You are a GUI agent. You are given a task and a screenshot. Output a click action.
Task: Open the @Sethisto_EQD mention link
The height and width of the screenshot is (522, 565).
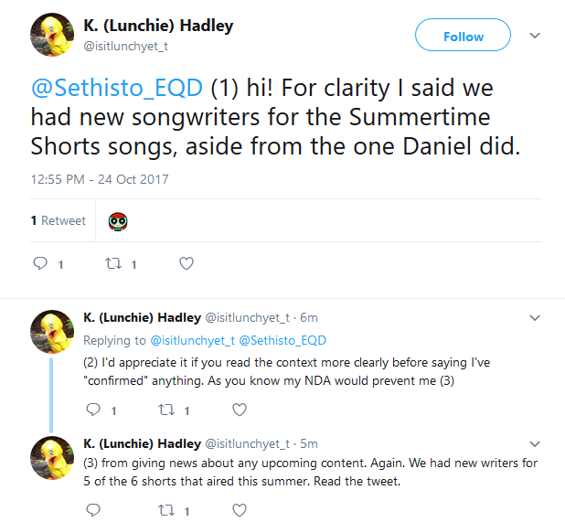(117, 91)
